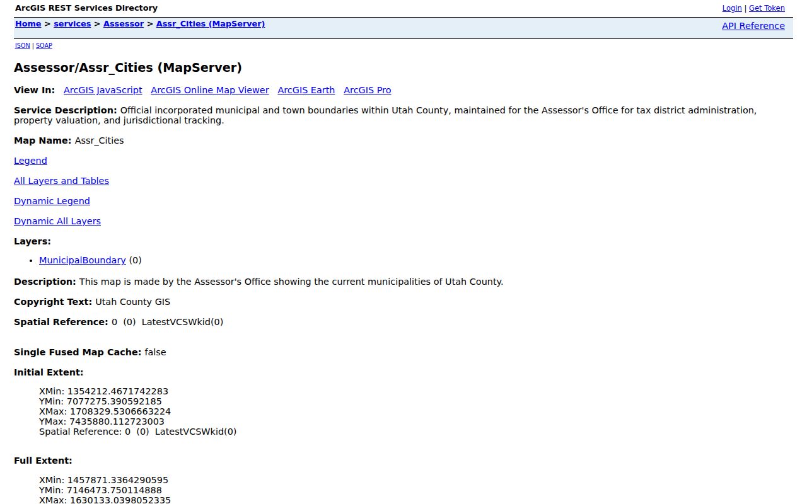
Task: Open in ArcGIS Online Map Viewer
Action: pos(210,90)
